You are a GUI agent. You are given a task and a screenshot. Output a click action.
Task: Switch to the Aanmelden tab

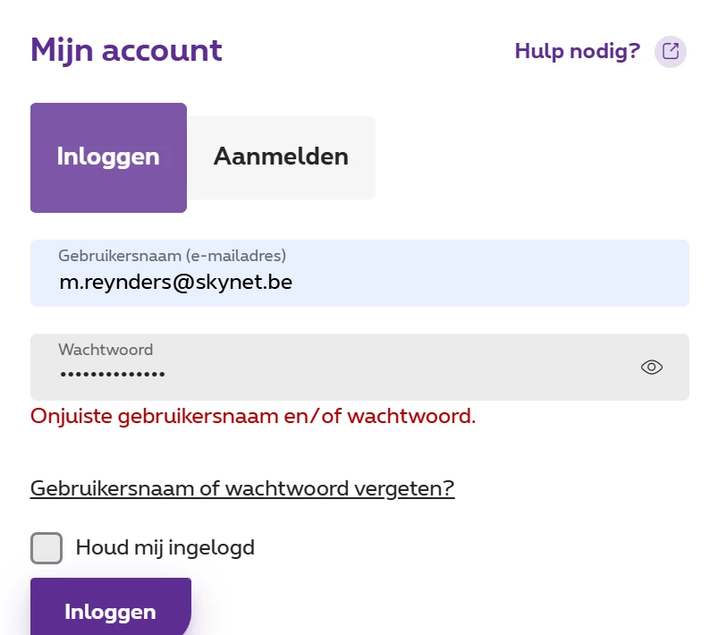(x=281, y=157)
